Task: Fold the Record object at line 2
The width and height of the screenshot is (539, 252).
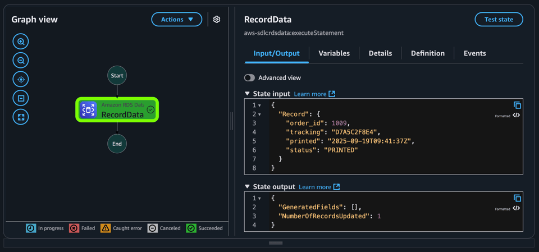Action: tap(259, 114)
